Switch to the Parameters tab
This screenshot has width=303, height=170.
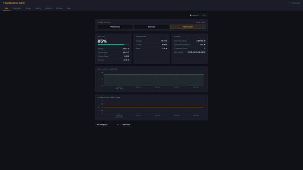point(17,8)
